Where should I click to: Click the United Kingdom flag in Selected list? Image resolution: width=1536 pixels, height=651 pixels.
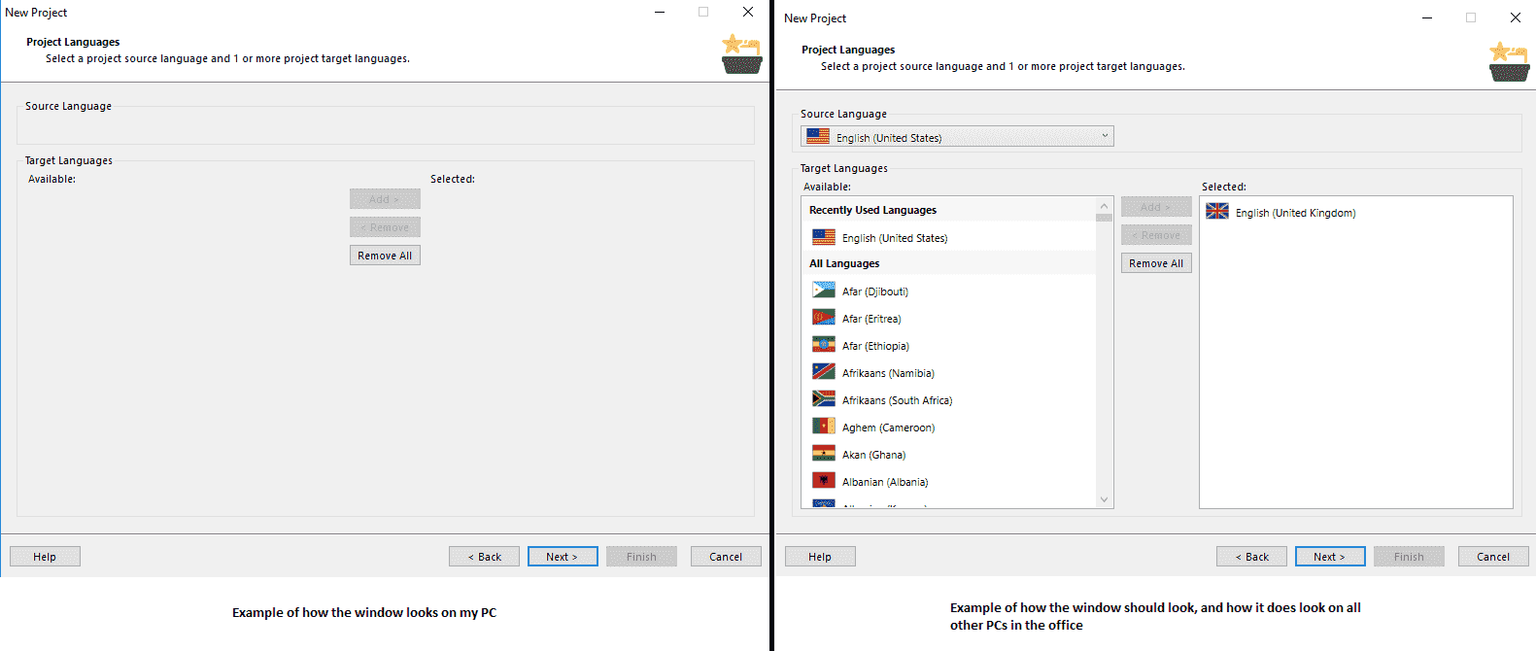click(x=1217, y=212)
